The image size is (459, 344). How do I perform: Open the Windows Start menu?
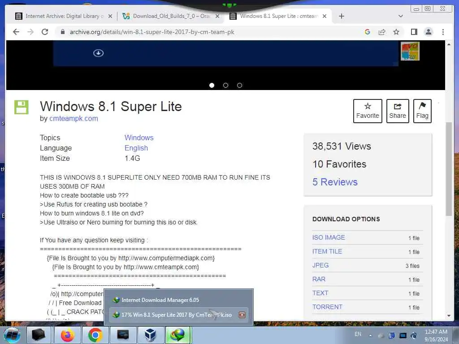click(12, 335)
